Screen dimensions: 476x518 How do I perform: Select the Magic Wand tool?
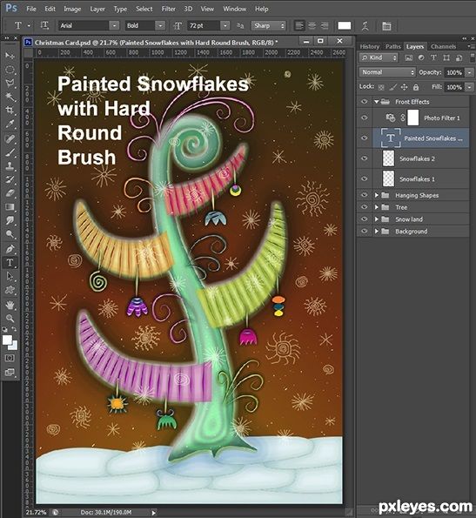[10, 96]
